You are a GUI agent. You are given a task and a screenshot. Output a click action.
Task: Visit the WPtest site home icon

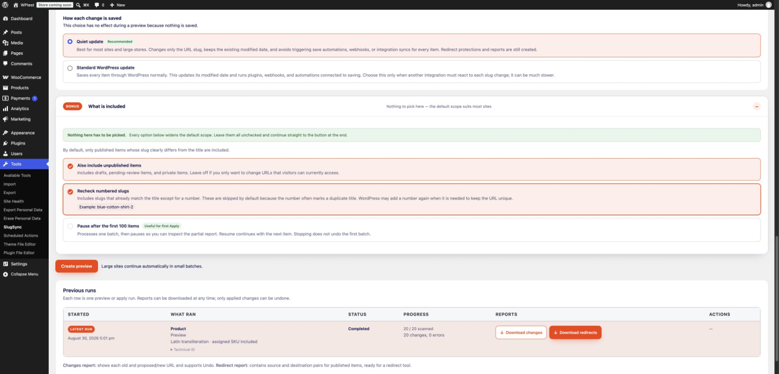[x=15, y=4]
